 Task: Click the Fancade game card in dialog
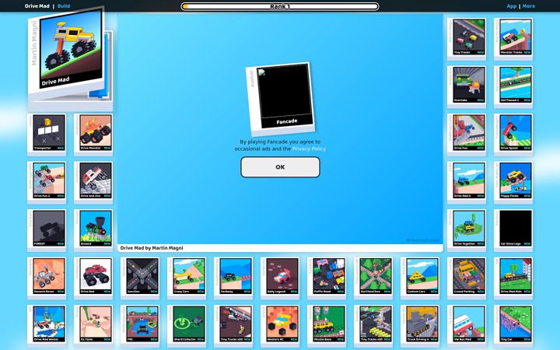(x=280, y=98)
